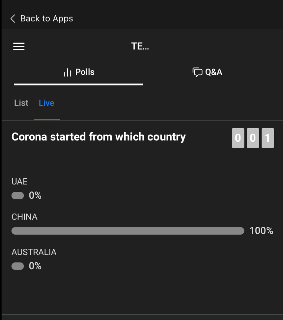Select the Live view tab
This screenshot has height=320, width=283.
(47, 103)
